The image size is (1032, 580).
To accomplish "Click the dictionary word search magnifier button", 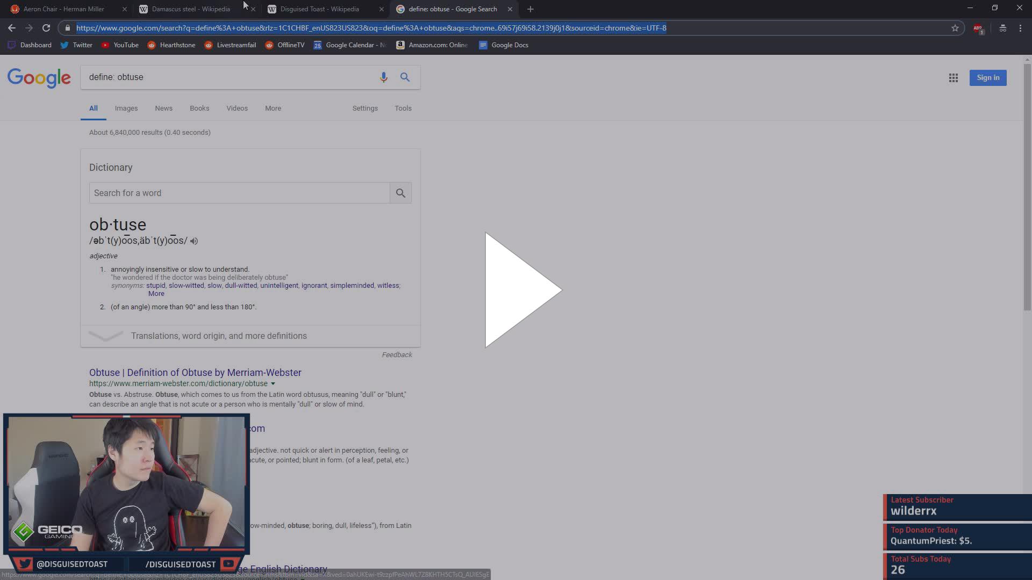I will (400, 193).
